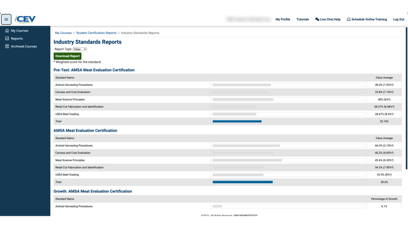Click the Growth Animal Harvesting Procedures row label
This screenshot has height=229, width=408.
tap(74, 207)
